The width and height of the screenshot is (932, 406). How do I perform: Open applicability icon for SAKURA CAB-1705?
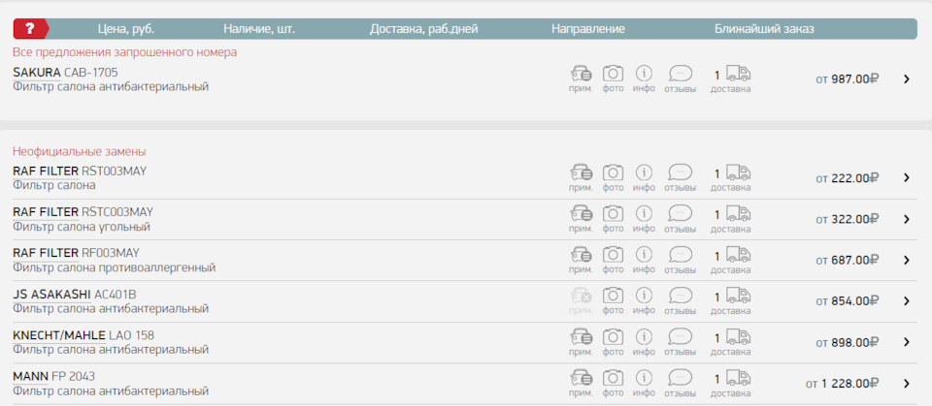coord(581,75)
